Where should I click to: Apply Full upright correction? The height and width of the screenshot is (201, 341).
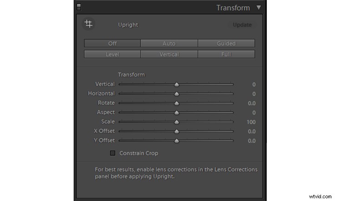pyautogui.click(x=226, y=54)
